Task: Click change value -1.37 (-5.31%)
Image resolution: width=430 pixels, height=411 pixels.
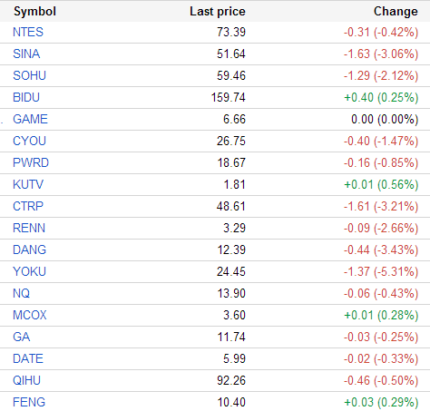Action: pyautogui.click(x=381, y=271)
